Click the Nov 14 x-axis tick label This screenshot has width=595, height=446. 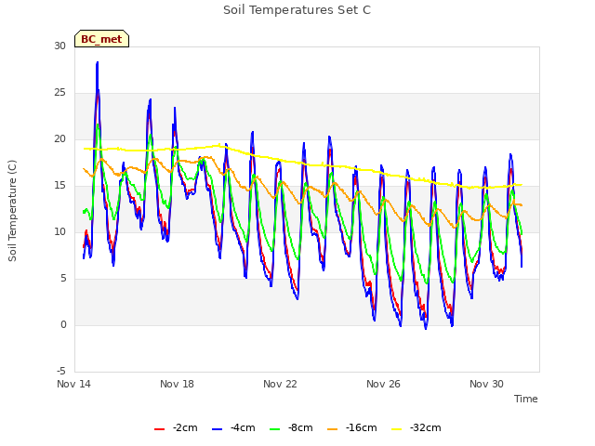[x=74, y=384]
